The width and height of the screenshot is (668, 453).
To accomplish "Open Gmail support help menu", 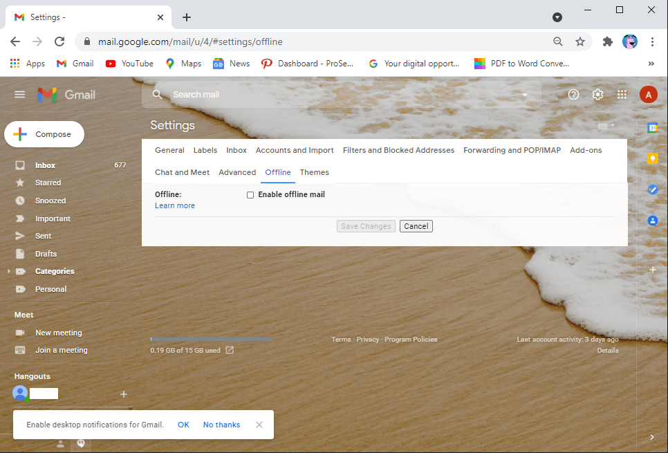I will [x=573, y=94].
